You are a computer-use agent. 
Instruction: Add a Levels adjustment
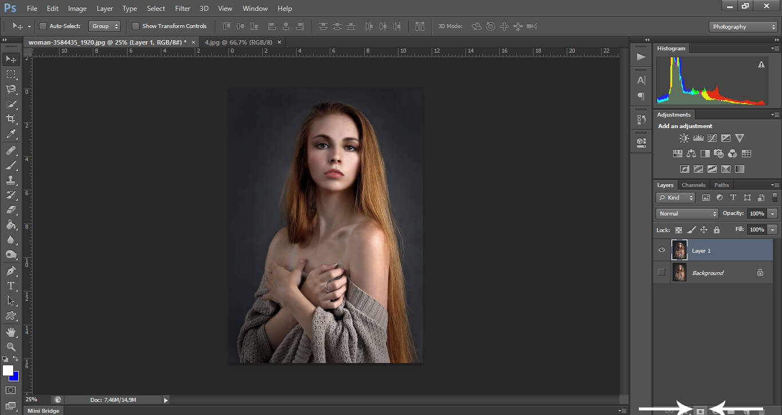[698, 138]
